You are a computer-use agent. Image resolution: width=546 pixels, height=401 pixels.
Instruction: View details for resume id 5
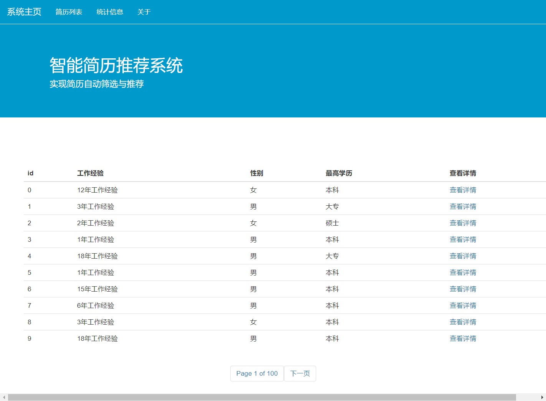[x=463, y=272]
